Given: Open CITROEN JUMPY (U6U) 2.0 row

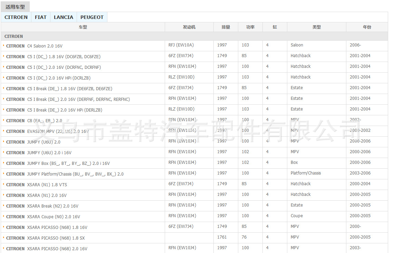Looking at the screenshot, I should coord(33,142).
